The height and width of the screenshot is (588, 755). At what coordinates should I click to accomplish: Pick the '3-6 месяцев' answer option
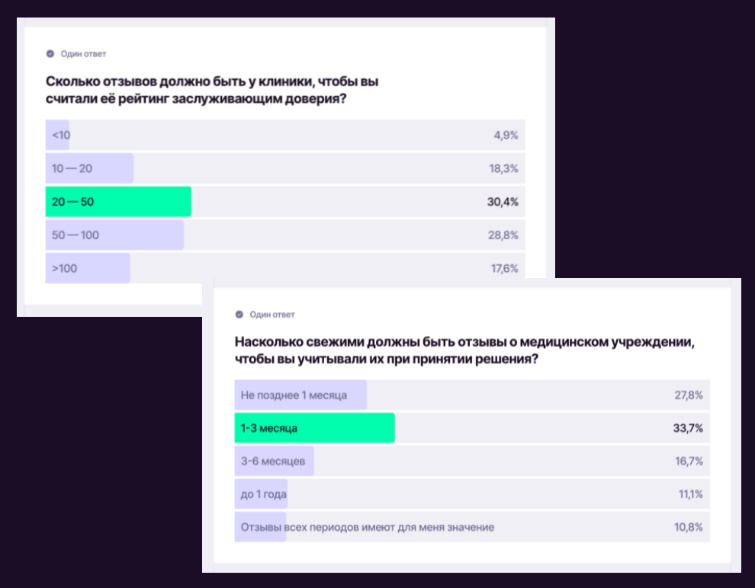tap(272, 462)
